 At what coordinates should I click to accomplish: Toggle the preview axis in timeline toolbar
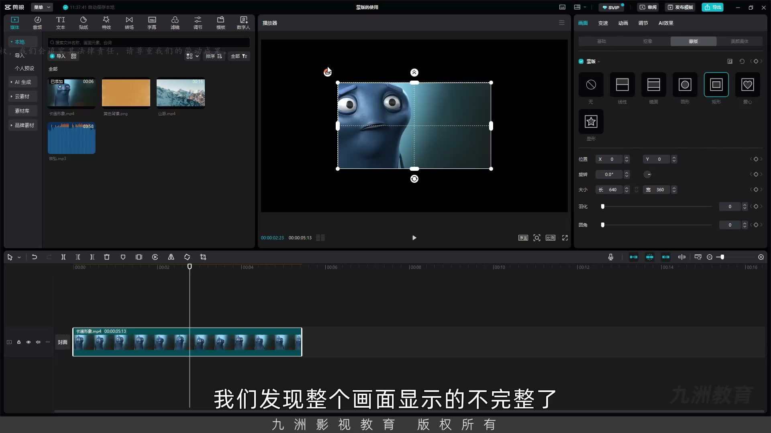point(682,257)
